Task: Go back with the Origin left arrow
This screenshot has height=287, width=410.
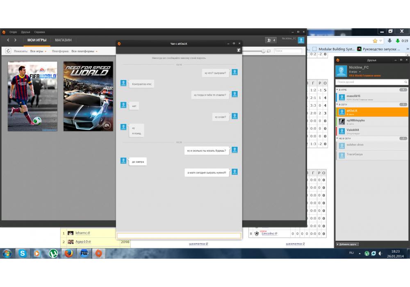Action: (8, 40)
